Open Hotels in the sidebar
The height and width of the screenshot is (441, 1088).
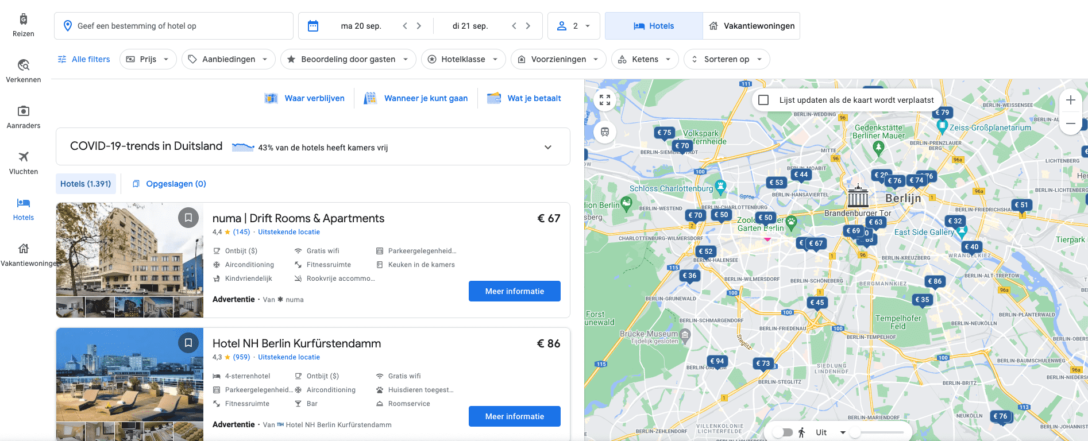(23, 209)
